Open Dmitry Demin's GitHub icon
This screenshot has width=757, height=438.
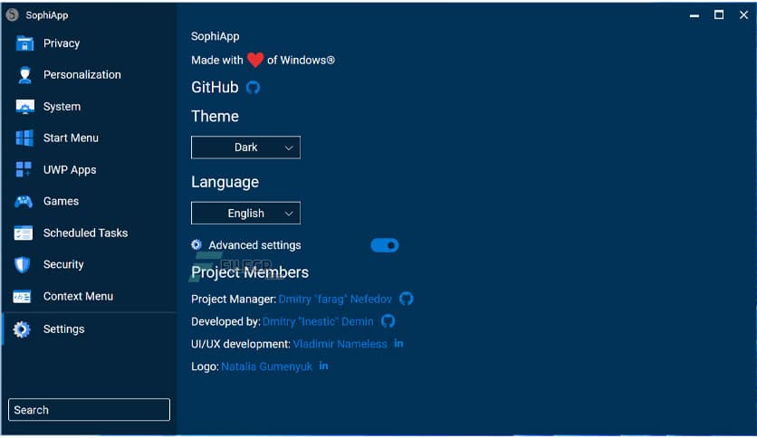coord(388,321)
